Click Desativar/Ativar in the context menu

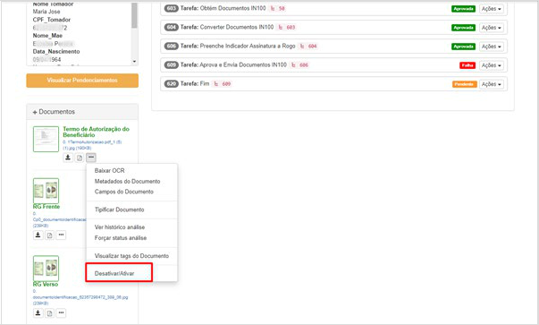tap(114, 273)
